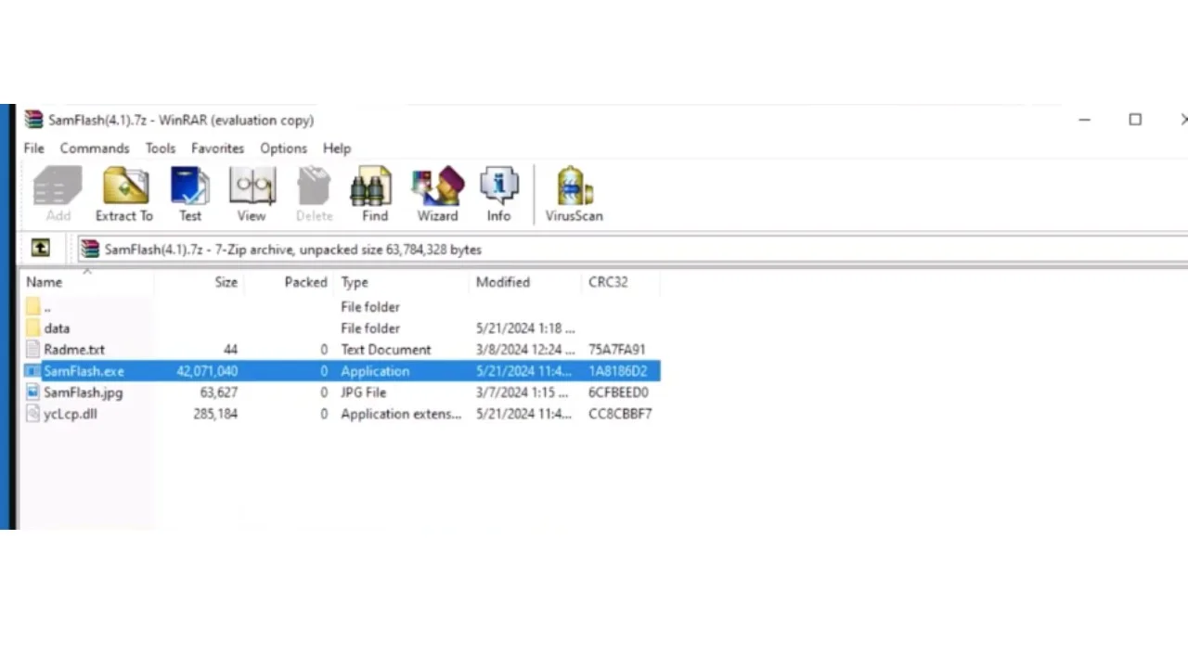The width and height of the screenshot is (1188, 668).
Task: Click the CRC32 value 75A7FA91
Action: 617,350
